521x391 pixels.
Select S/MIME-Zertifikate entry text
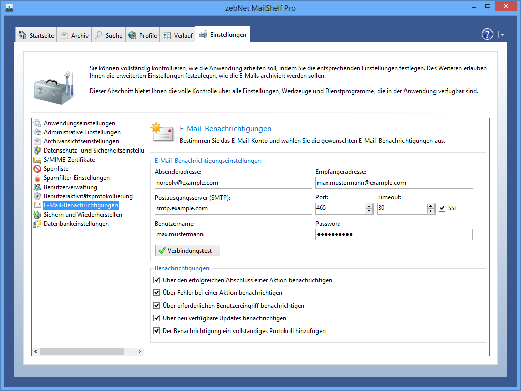coord(69,160)
